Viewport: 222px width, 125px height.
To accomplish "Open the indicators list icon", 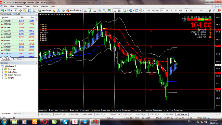I will coord(124,10).
